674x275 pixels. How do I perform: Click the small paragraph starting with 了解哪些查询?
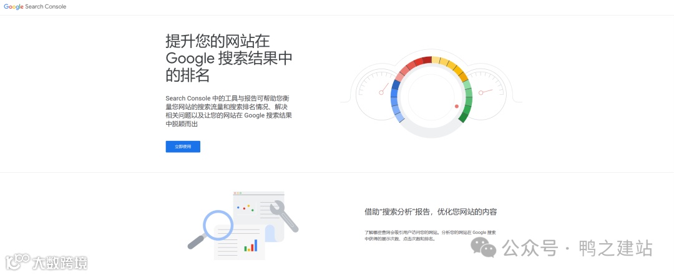pos(430,235)
